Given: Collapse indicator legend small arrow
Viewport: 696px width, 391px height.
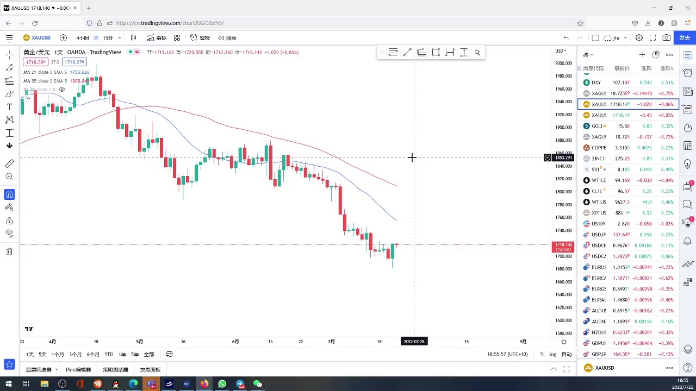Looking at the screenshot, I should coord(28,99).
